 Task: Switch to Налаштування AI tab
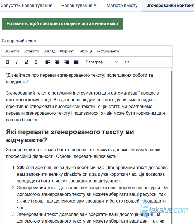79,5
